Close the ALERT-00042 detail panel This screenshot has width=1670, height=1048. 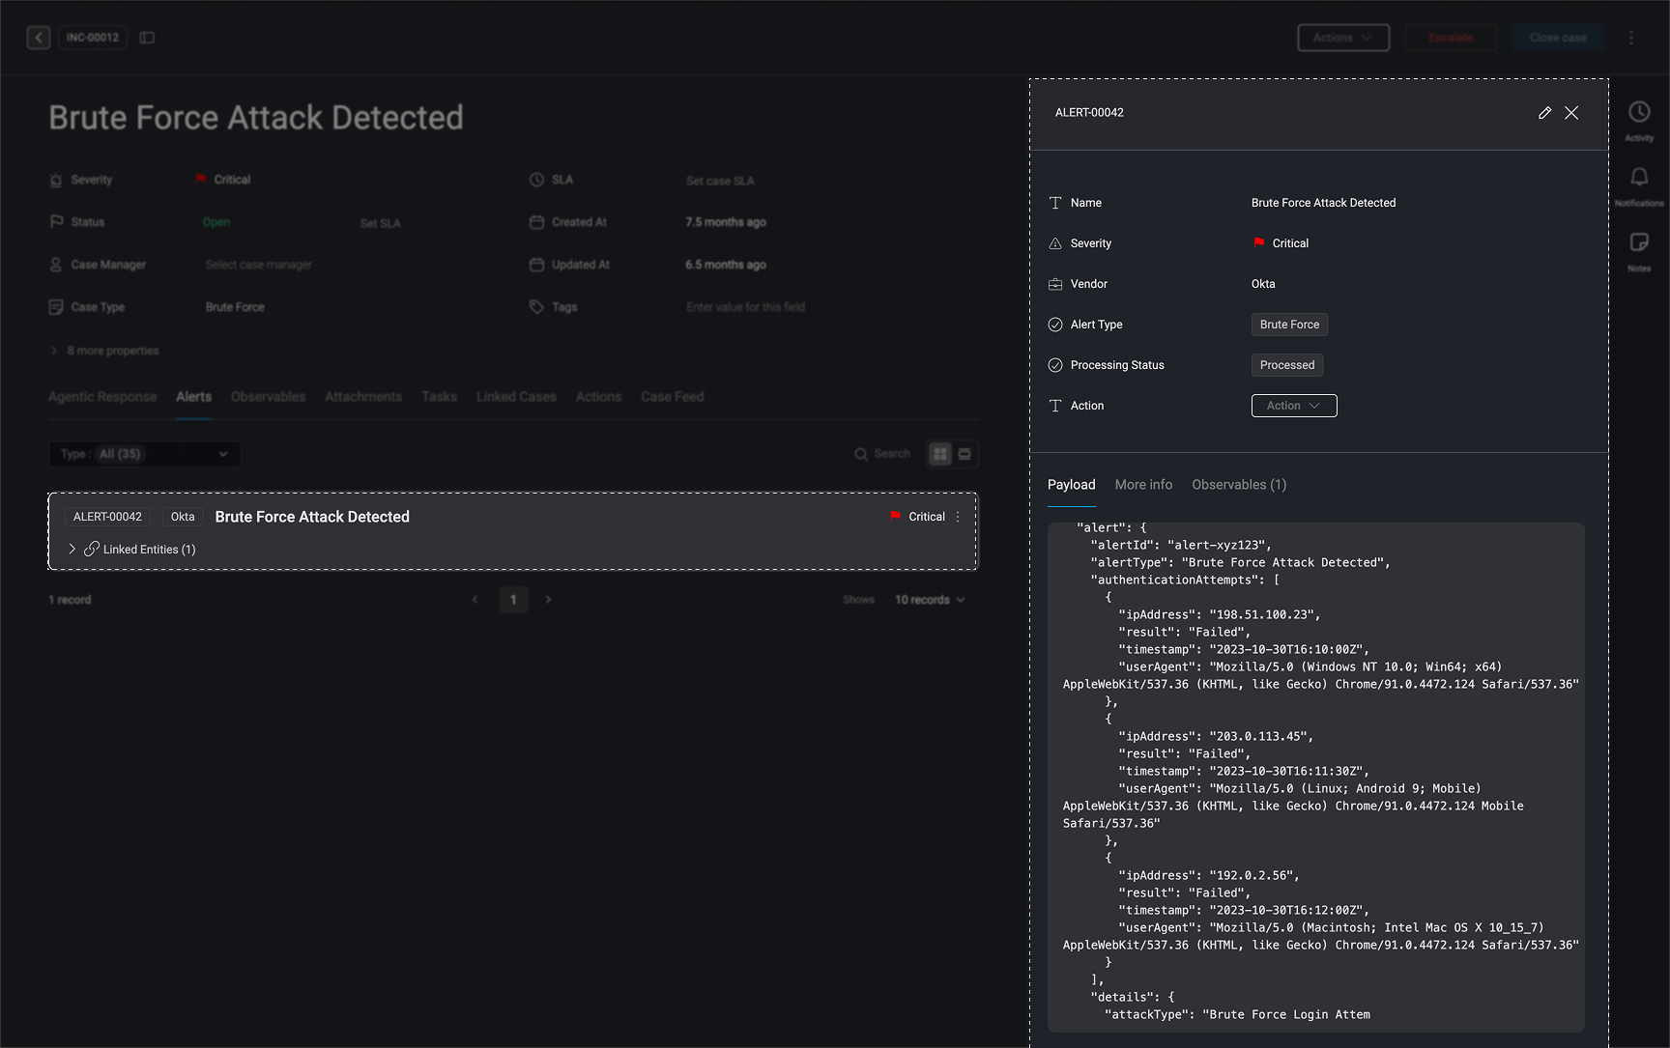1571,113
